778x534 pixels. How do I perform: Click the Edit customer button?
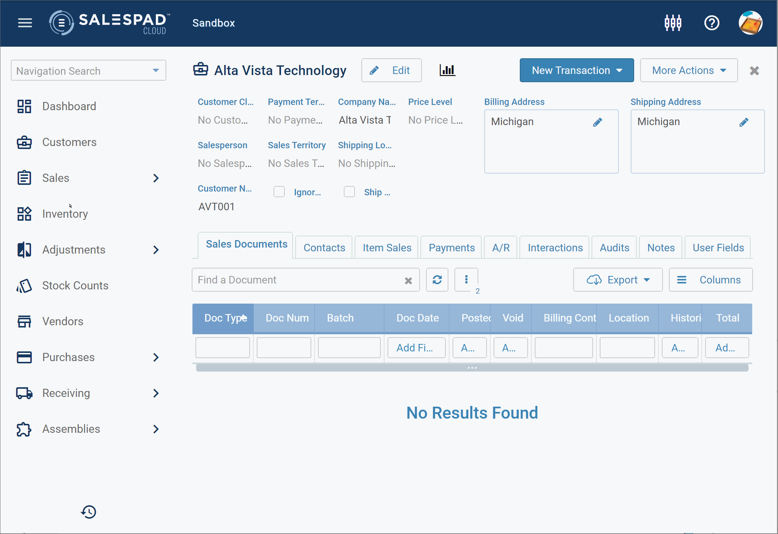click(391, 70)
